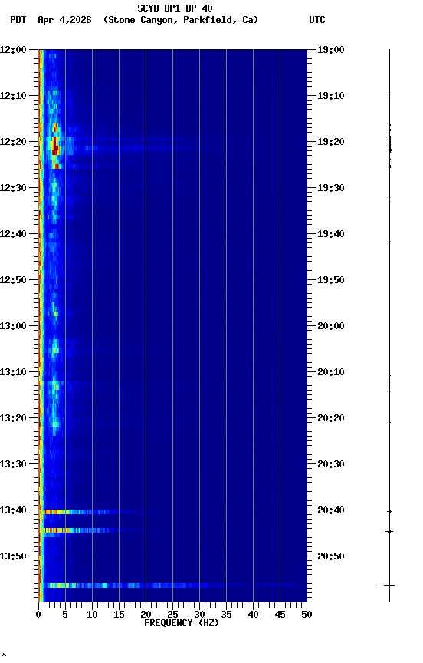Click the seismogram tick at 20:40 UTC

click(389, 512)
